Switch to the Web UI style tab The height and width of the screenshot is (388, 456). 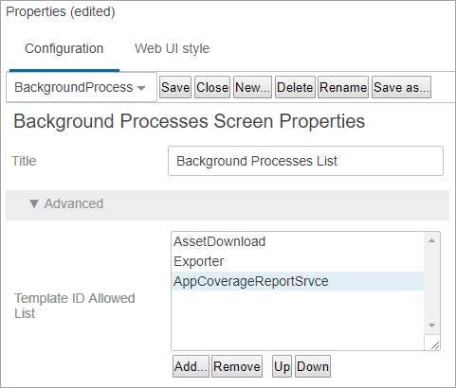click(x=172, y=48)
